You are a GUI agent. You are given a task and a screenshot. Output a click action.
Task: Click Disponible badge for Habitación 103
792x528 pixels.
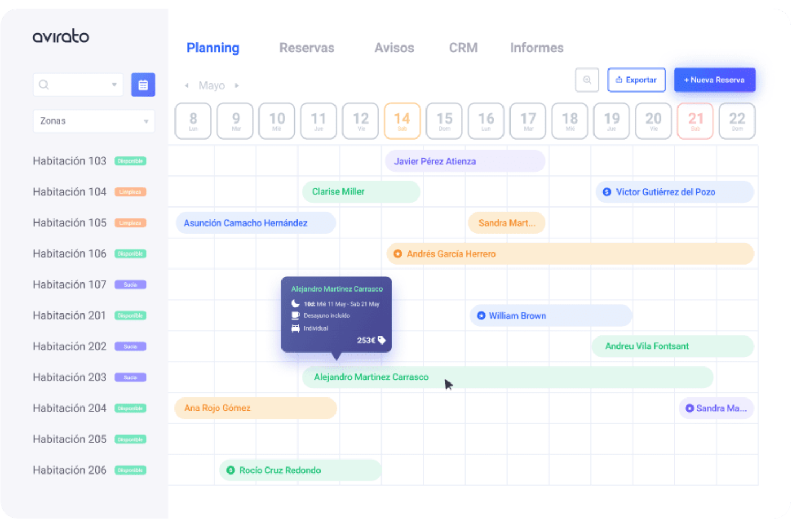130,161
